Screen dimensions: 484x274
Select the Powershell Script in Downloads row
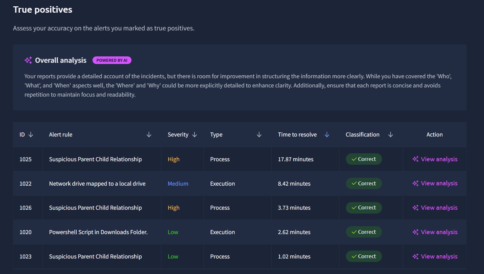98,232
